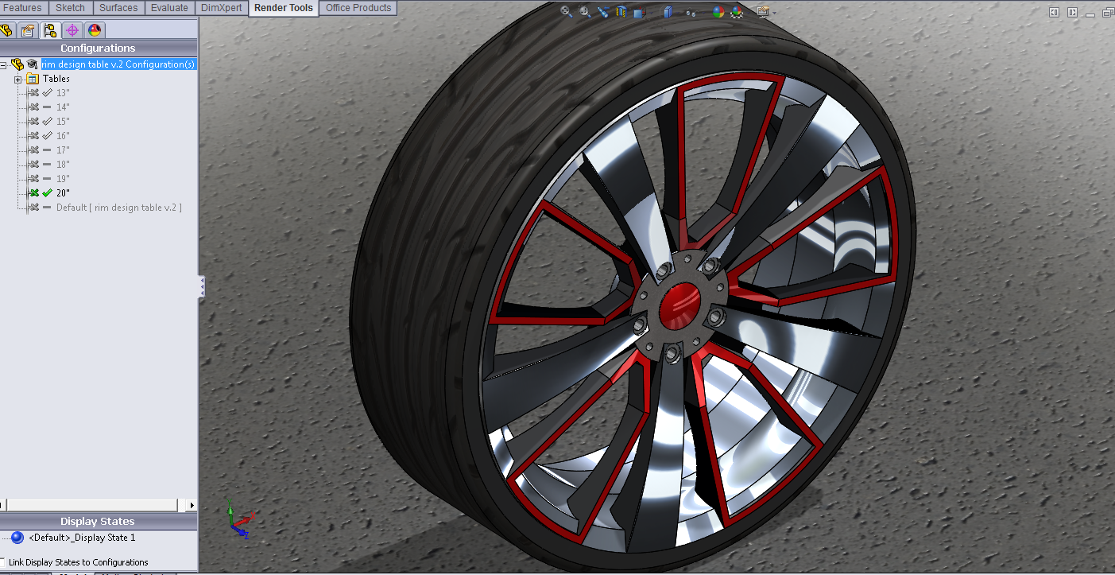Open the Features tab
The image size is (1115, 575).
pyautogui.click(x=23, y=8)
